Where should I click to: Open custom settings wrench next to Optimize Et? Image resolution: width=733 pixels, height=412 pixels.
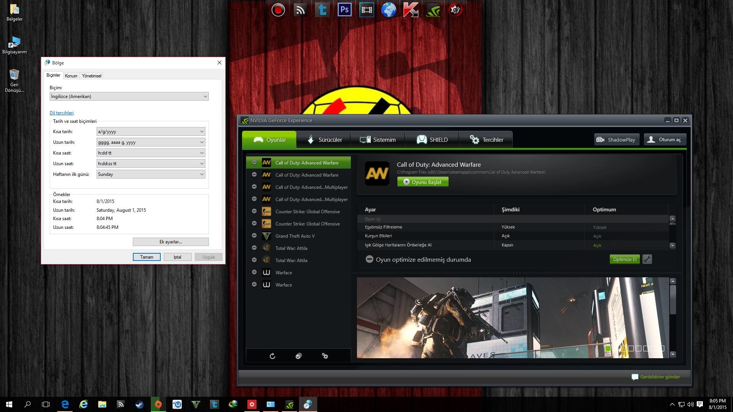pos(647,259)
